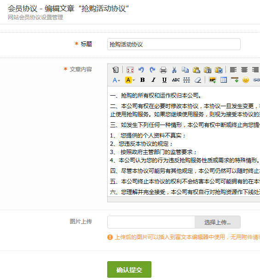
Task: Insert a table using the table icon
Action: 224,80
